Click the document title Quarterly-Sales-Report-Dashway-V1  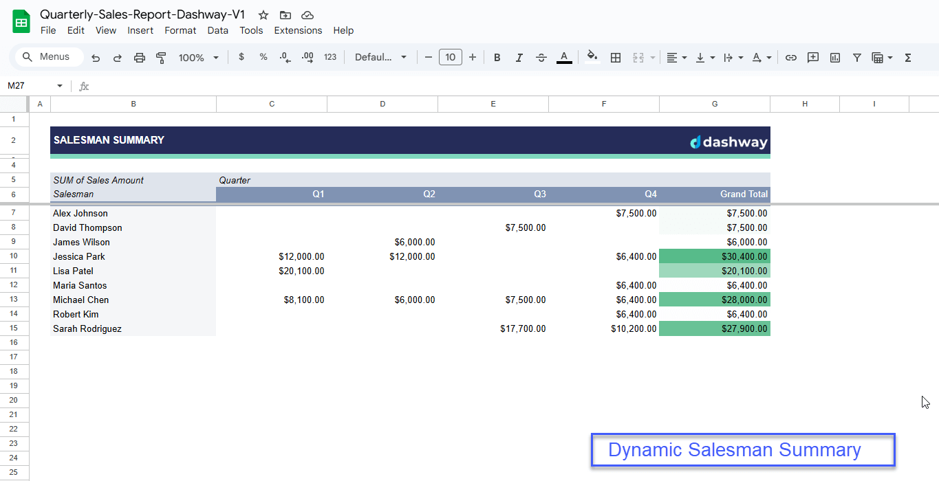pyautogui.click(x=142, y=14)
